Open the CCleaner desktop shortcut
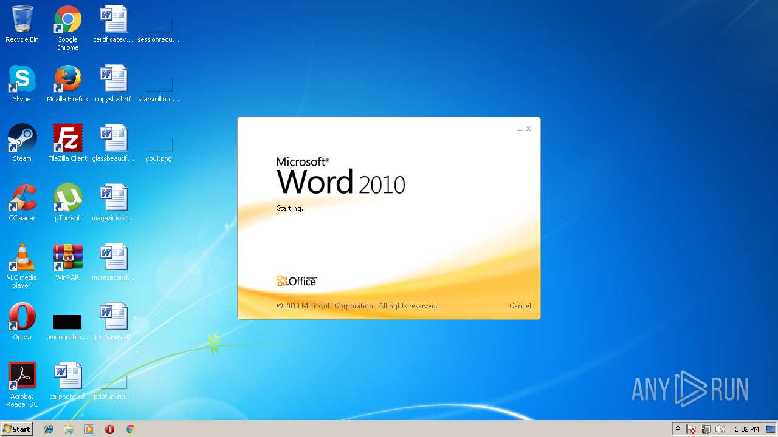Screen dimensions: 778x437 tap(22, 203)
